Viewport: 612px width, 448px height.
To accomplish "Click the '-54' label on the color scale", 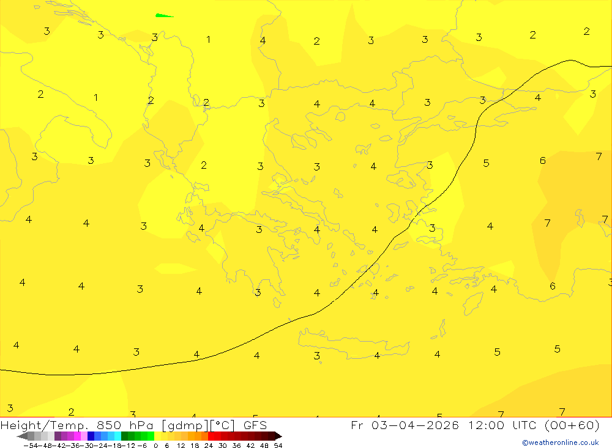I will [31, 446].
